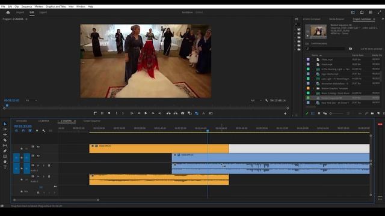
Task: Open playback resolution Full dropdown
Action: coord(256,100)
